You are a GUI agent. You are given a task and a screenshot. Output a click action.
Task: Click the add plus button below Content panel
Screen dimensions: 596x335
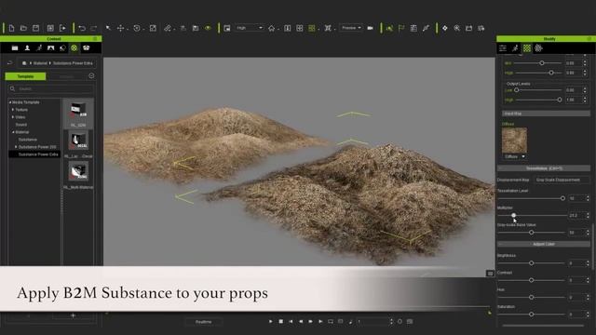tap(73, 315)
